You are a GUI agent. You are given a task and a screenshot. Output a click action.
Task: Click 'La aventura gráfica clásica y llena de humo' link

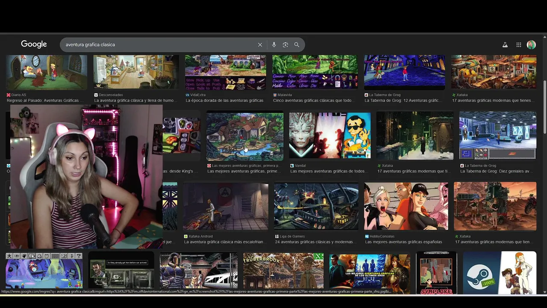coord(135,101)
